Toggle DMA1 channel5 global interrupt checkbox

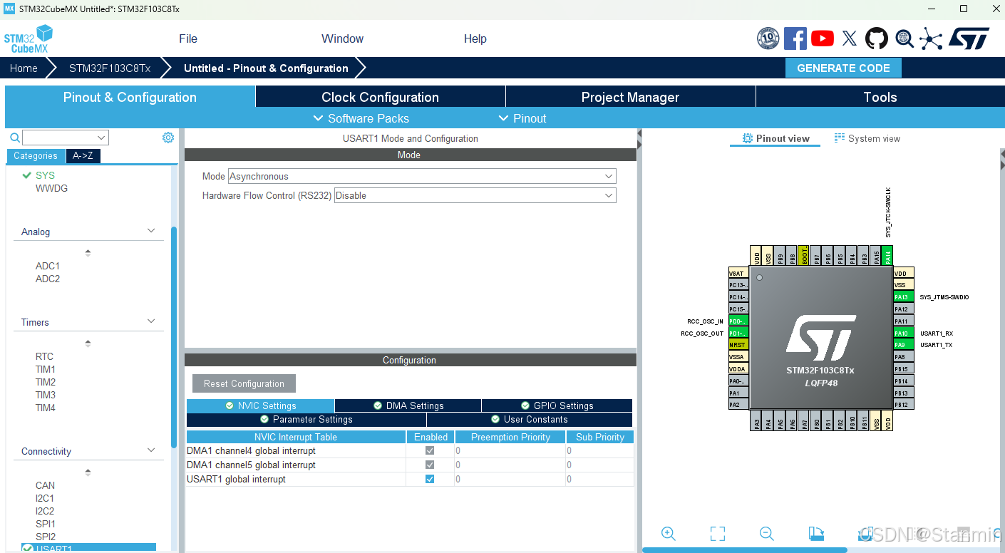pos(430,465)
